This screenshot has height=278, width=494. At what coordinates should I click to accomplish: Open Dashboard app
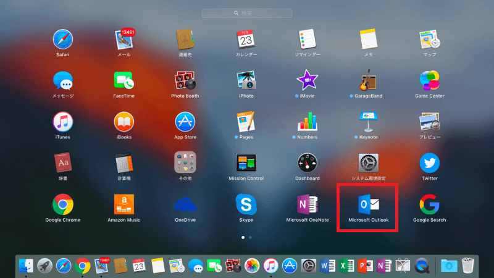coord(307,163)
